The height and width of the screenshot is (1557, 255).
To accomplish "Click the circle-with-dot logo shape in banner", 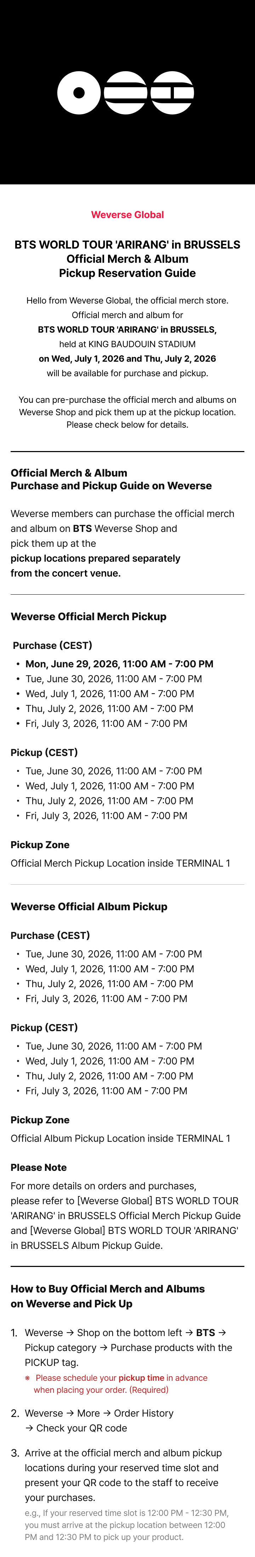I will pos(79,93).
